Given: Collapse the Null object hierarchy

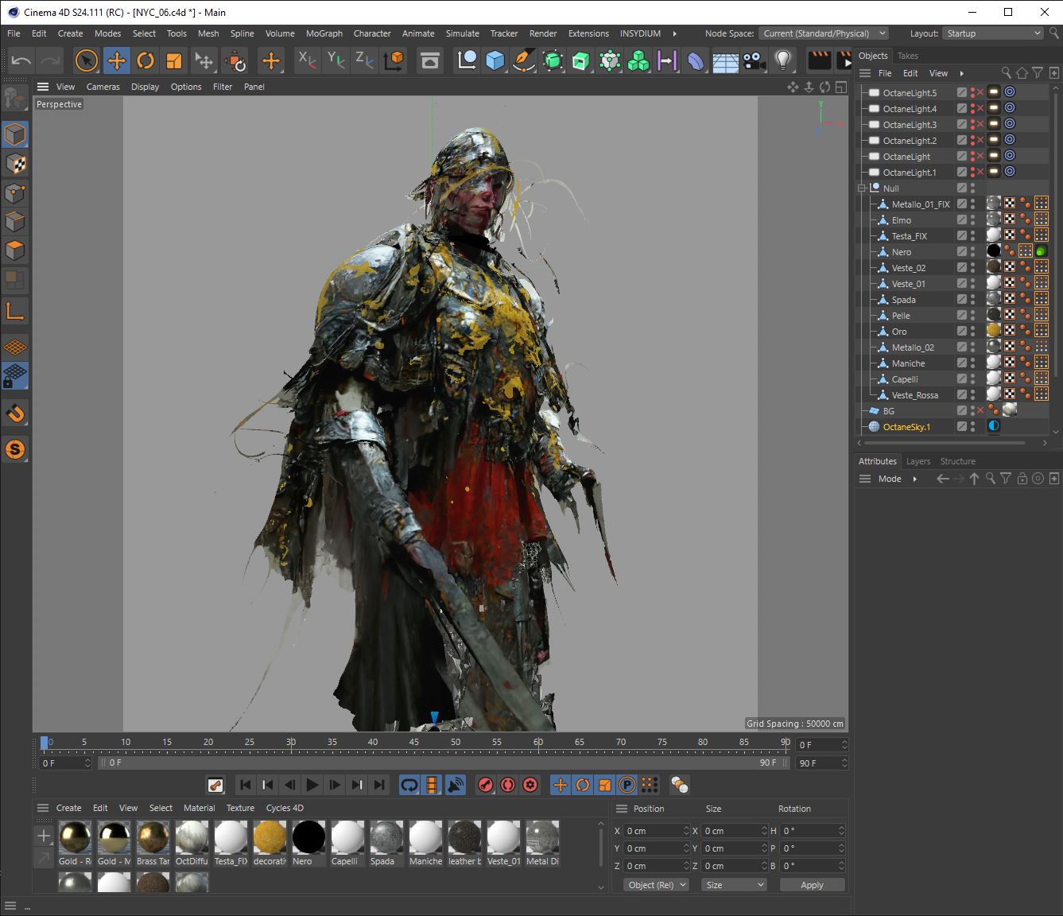Looking at the screenshot, I should tap(860, 188).
